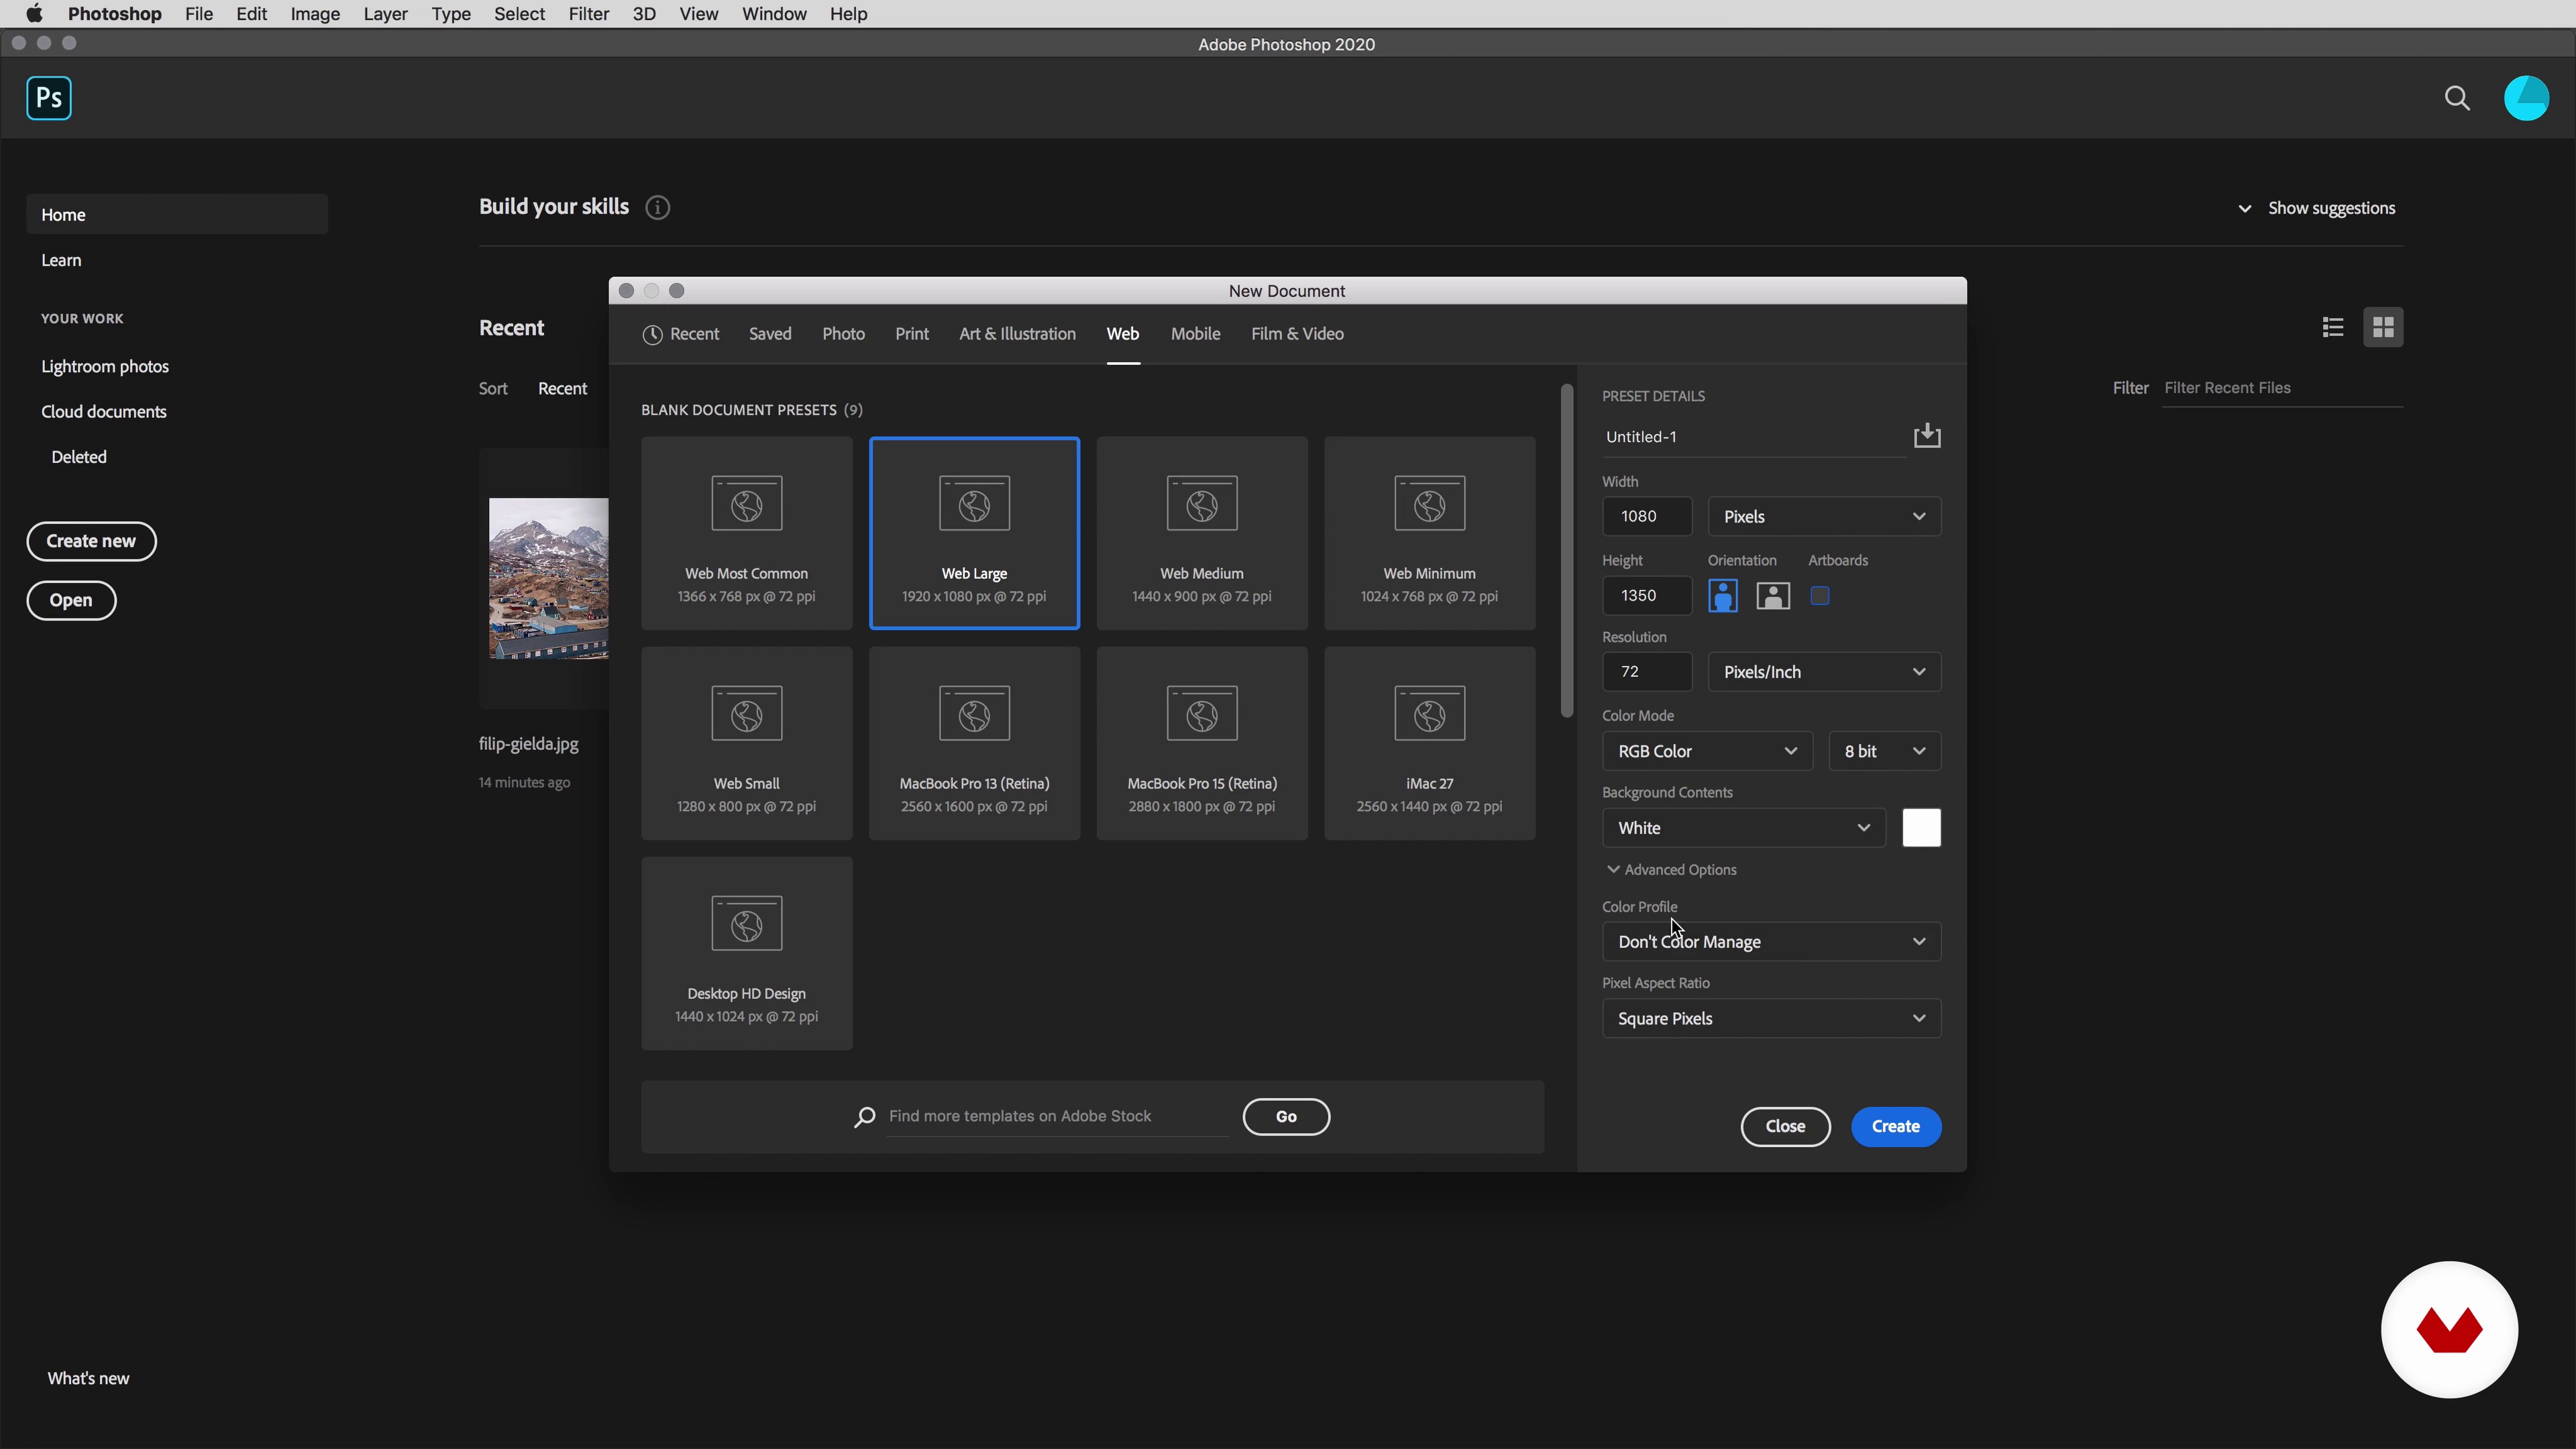This screenshot has height=1449, width=2576.
Task: Click the Adobe Stock search magnifier icon
Action: (x=865, y=1117)
